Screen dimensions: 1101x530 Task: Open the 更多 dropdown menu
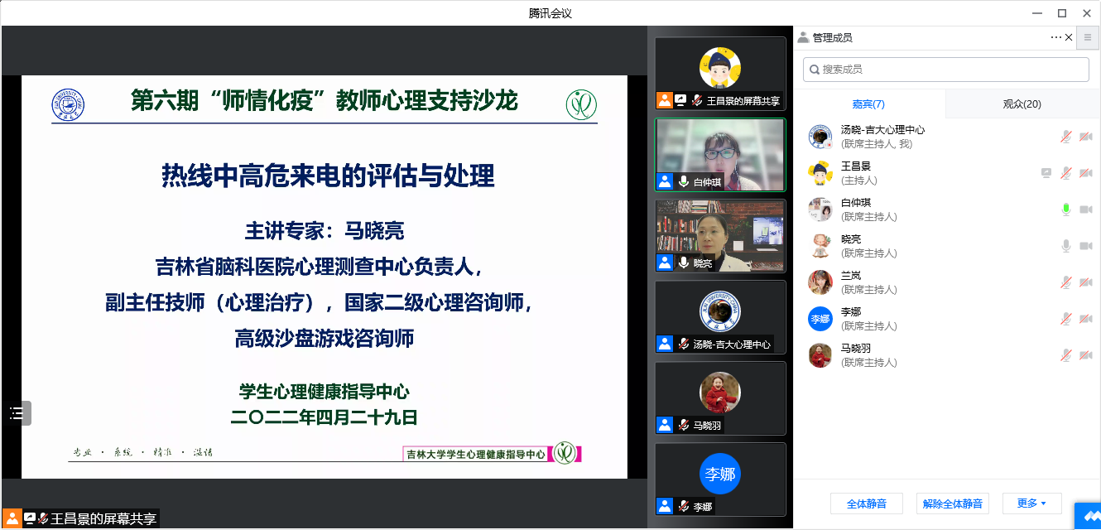1031,503
